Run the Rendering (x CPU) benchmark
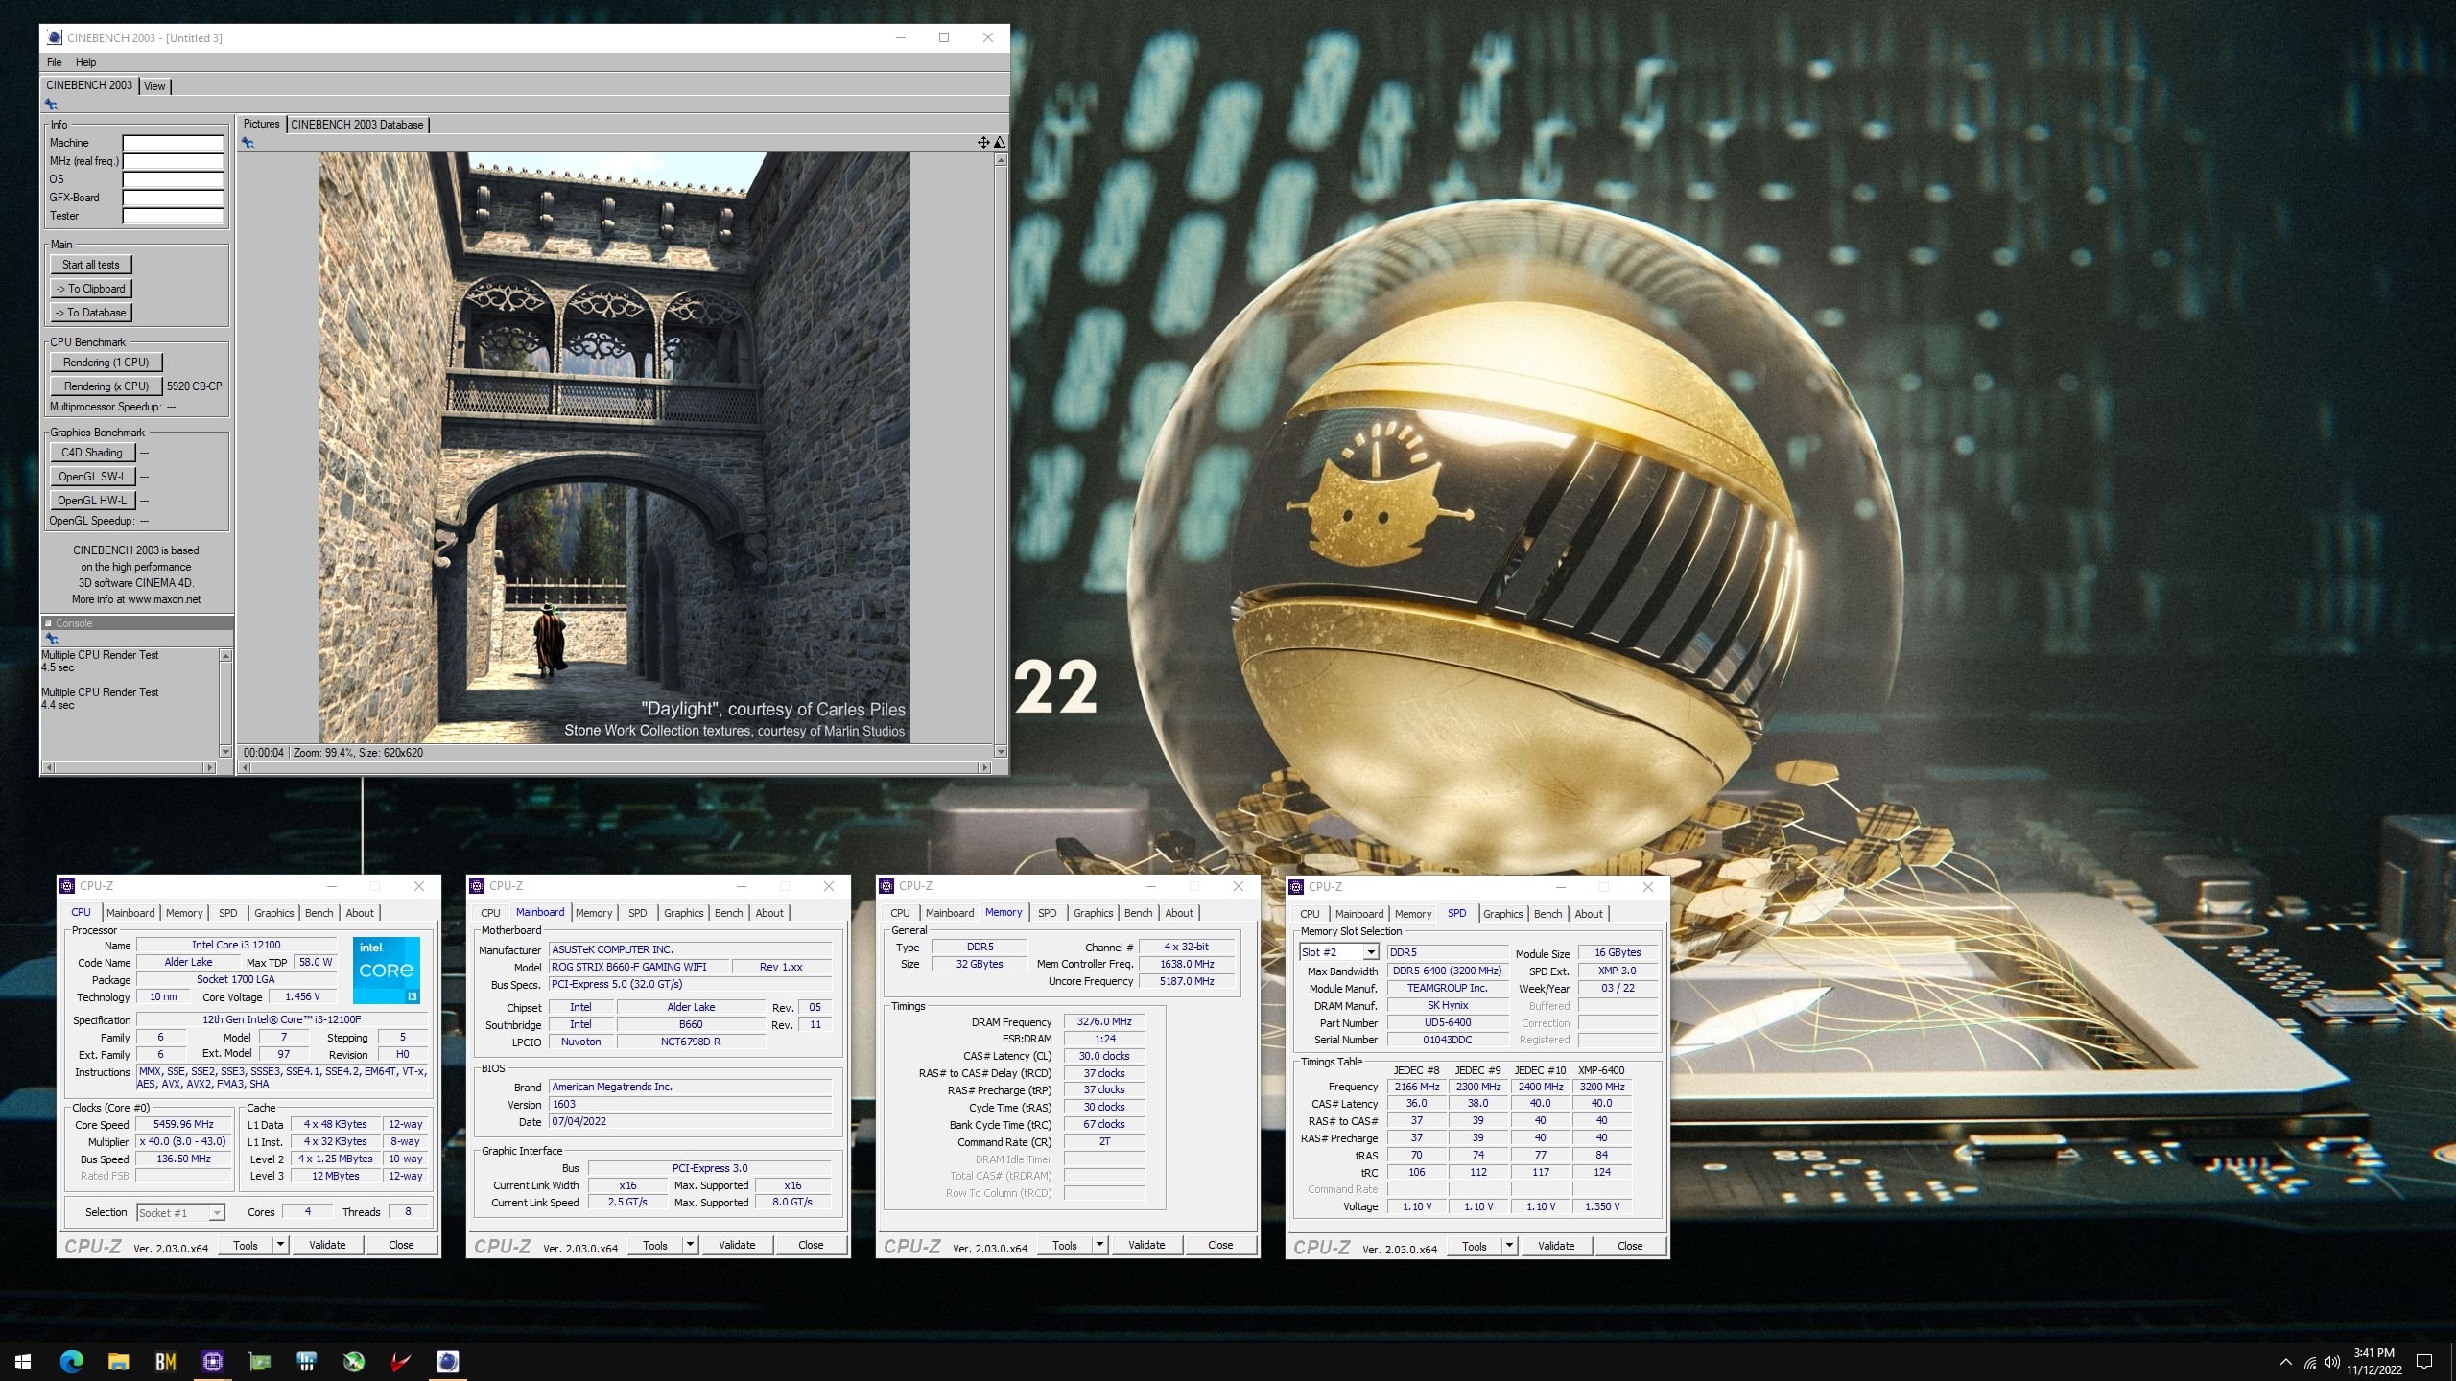2456x1381 pixels. point(106,386)
